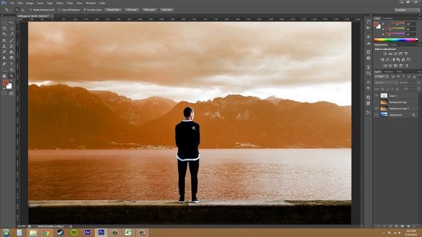The width and height of the screenshot is (422, 237).
Task: Click the Actual Pixels button
Action: pyautogui.click(x=113, y=10)
